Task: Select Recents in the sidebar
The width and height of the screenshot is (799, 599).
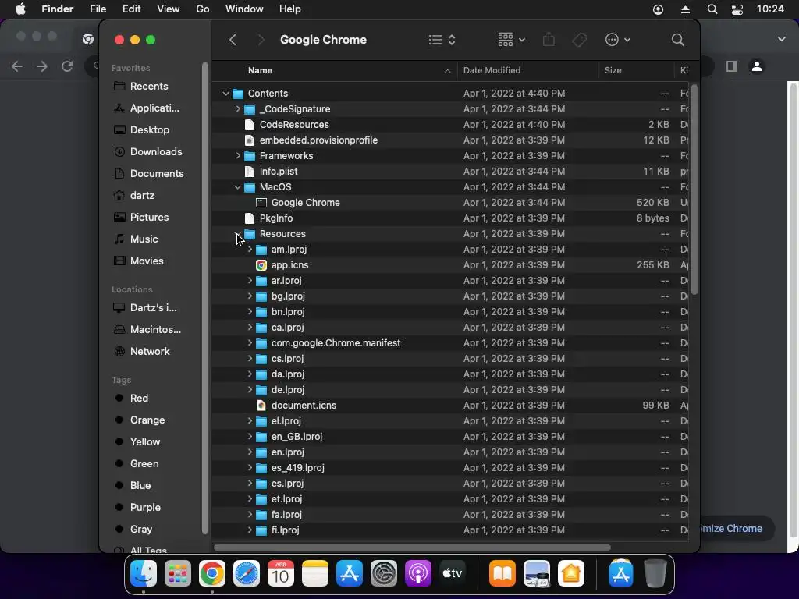Action: point(149,86)
